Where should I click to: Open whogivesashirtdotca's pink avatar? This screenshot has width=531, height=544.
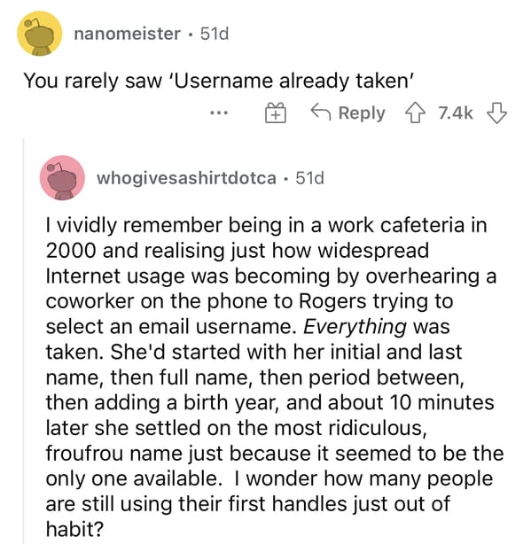pos(62,178)
